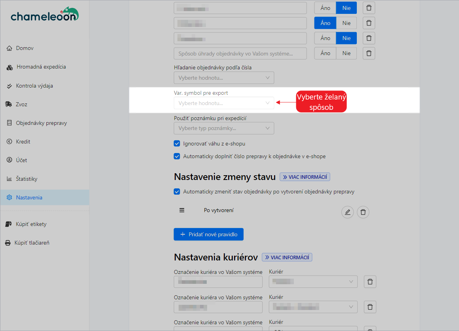Click trash icon for the first courier row
Viewport: 459px width, 331px height.
pyautogui.click(x=370, y=281)
